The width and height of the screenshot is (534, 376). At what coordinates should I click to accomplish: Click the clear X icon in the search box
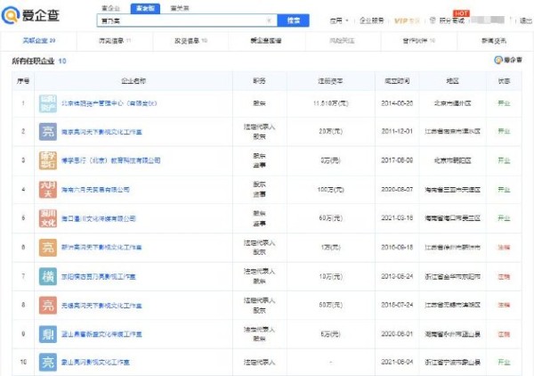coord(271,19)
